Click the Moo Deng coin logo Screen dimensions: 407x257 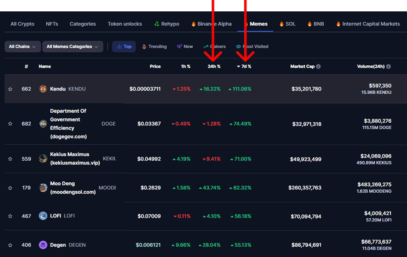pyautogui.click(x=43, y=188)
